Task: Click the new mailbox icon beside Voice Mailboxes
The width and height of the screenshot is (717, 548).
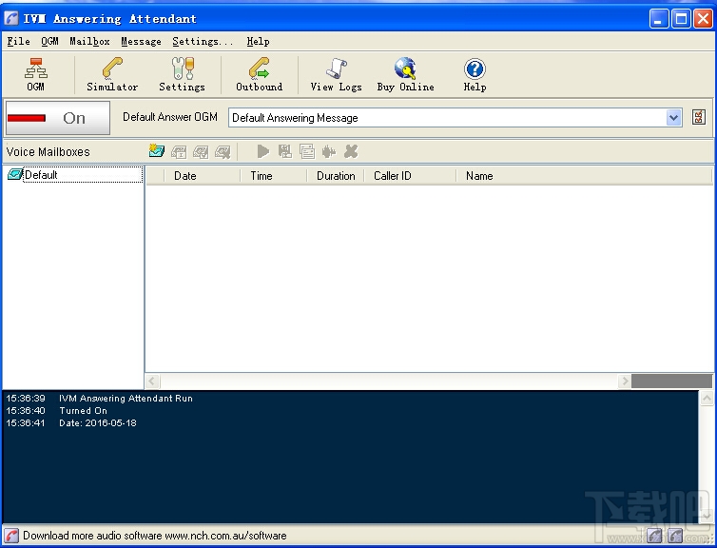Action: (157, 151)
